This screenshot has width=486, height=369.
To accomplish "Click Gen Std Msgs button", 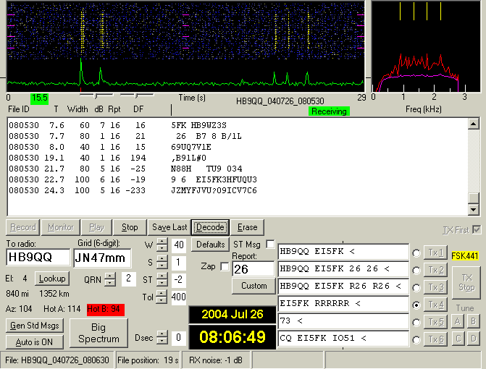I will [35, 326].
